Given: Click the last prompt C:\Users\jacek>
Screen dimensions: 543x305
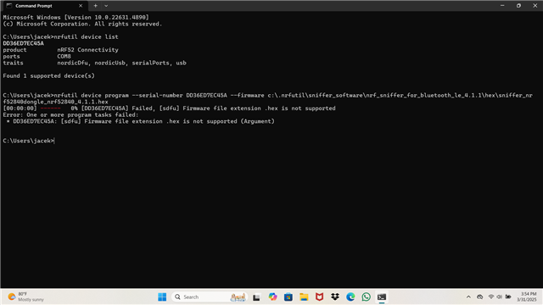Looking at the screenshot, I should coord(28,141).
